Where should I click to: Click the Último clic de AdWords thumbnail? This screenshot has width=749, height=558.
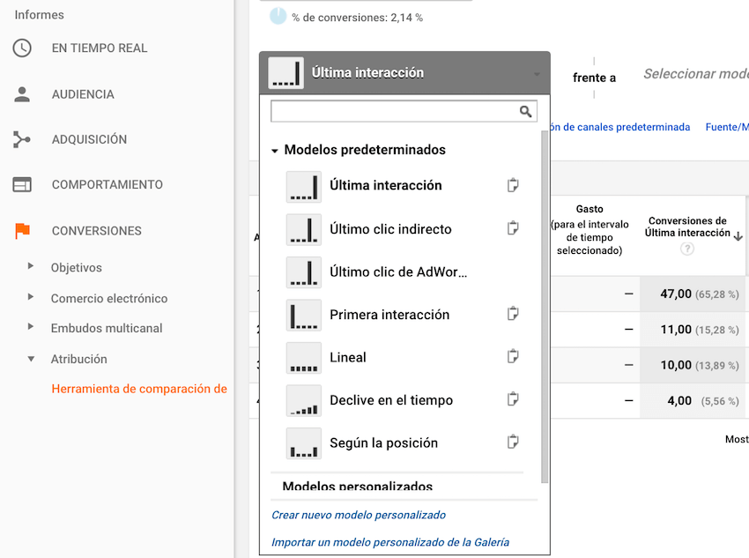click(x=304, y=272)
